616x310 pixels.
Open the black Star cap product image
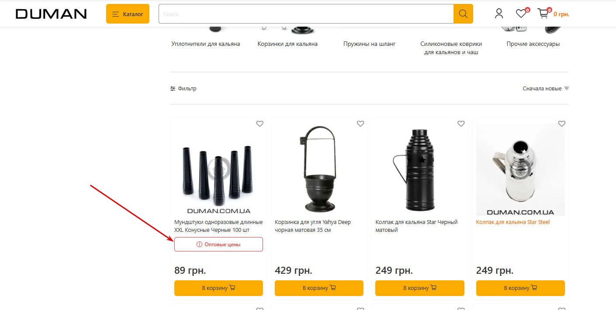pos(420,170)
